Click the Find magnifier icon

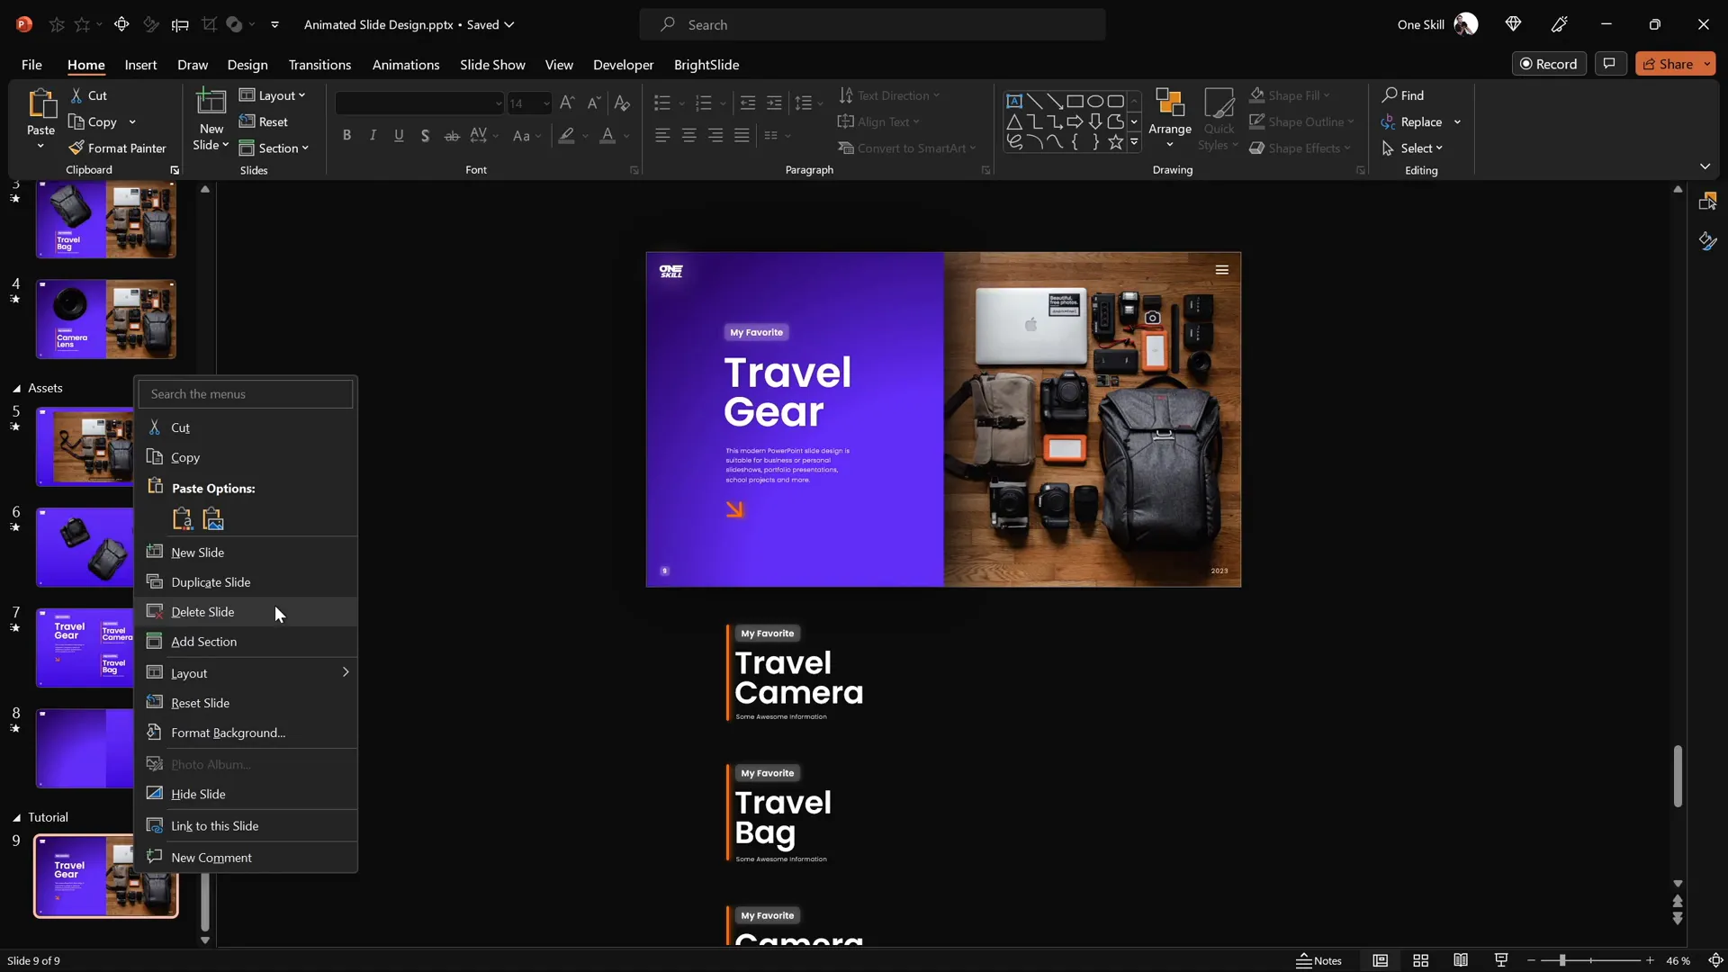tap(1390, 95)
